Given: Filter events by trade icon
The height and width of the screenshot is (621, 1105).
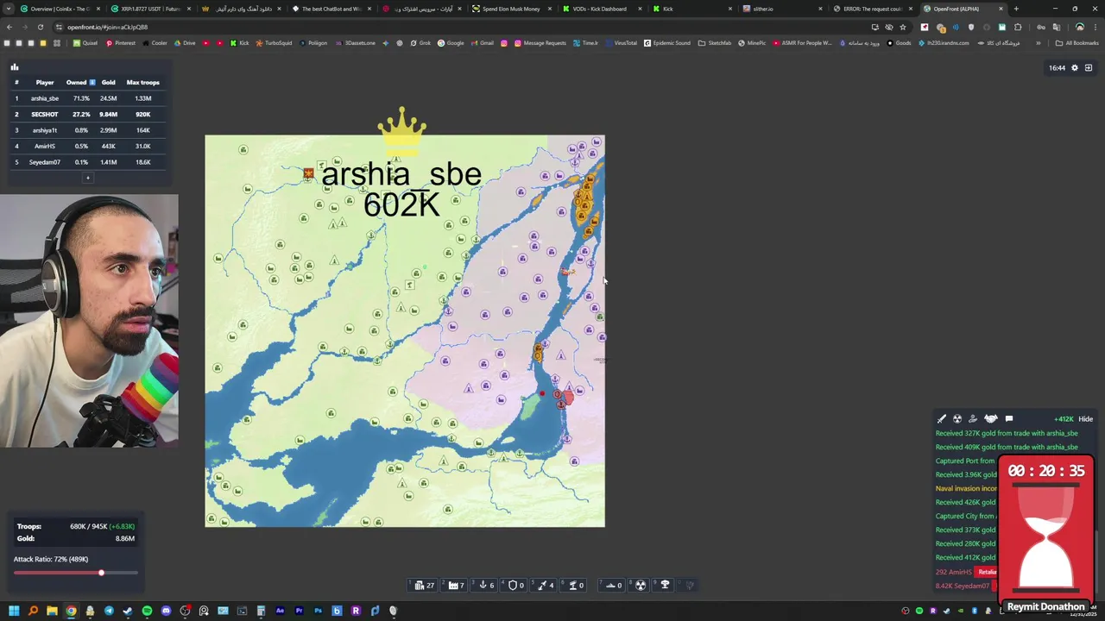Looking at the screenshot, I should [973, 418].
